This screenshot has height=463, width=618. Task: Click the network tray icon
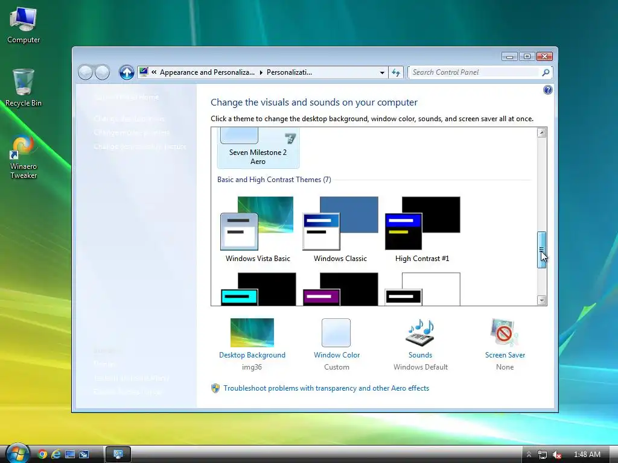(x=543, y=455)
